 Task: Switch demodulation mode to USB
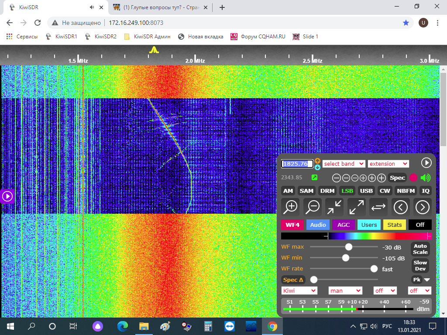click(366, 191)
